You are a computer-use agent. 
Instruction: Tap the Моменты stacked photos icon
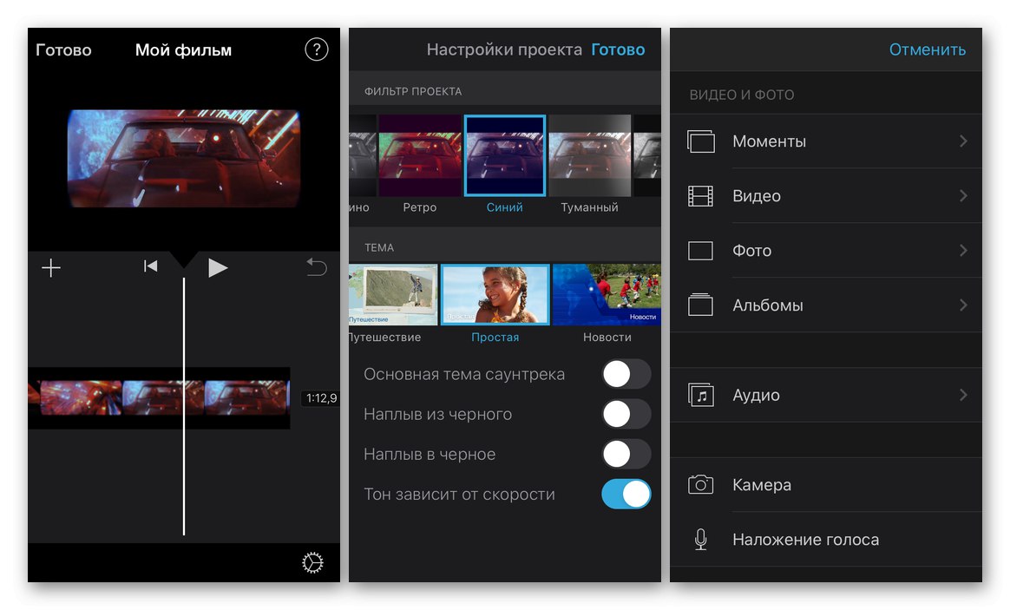pos(701,141)
